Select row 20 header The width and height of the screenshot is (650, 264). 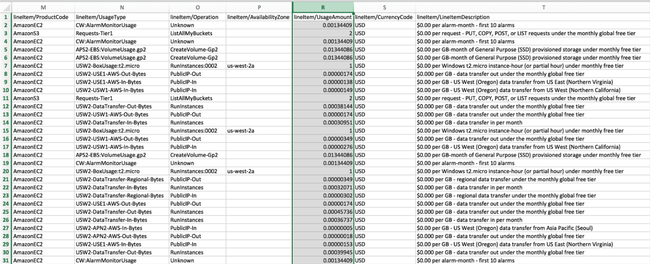[x=6, y=171]
